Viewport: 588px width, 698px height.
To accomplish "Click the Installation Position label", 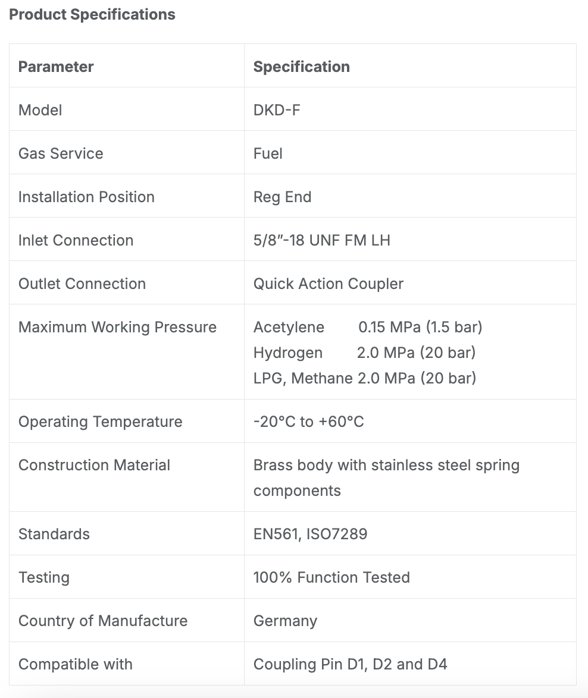I will pyautogui.click(x=86, y=197).
